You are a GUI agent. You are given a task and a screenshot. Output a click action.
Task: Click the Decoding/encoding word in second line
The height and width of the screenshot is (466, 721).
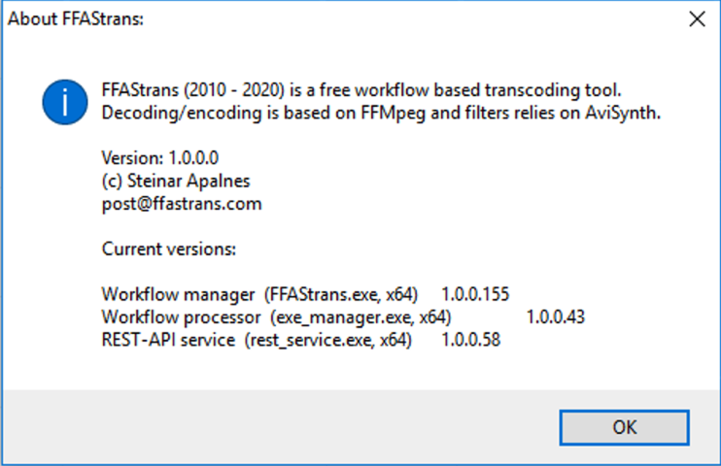(182, 113)
